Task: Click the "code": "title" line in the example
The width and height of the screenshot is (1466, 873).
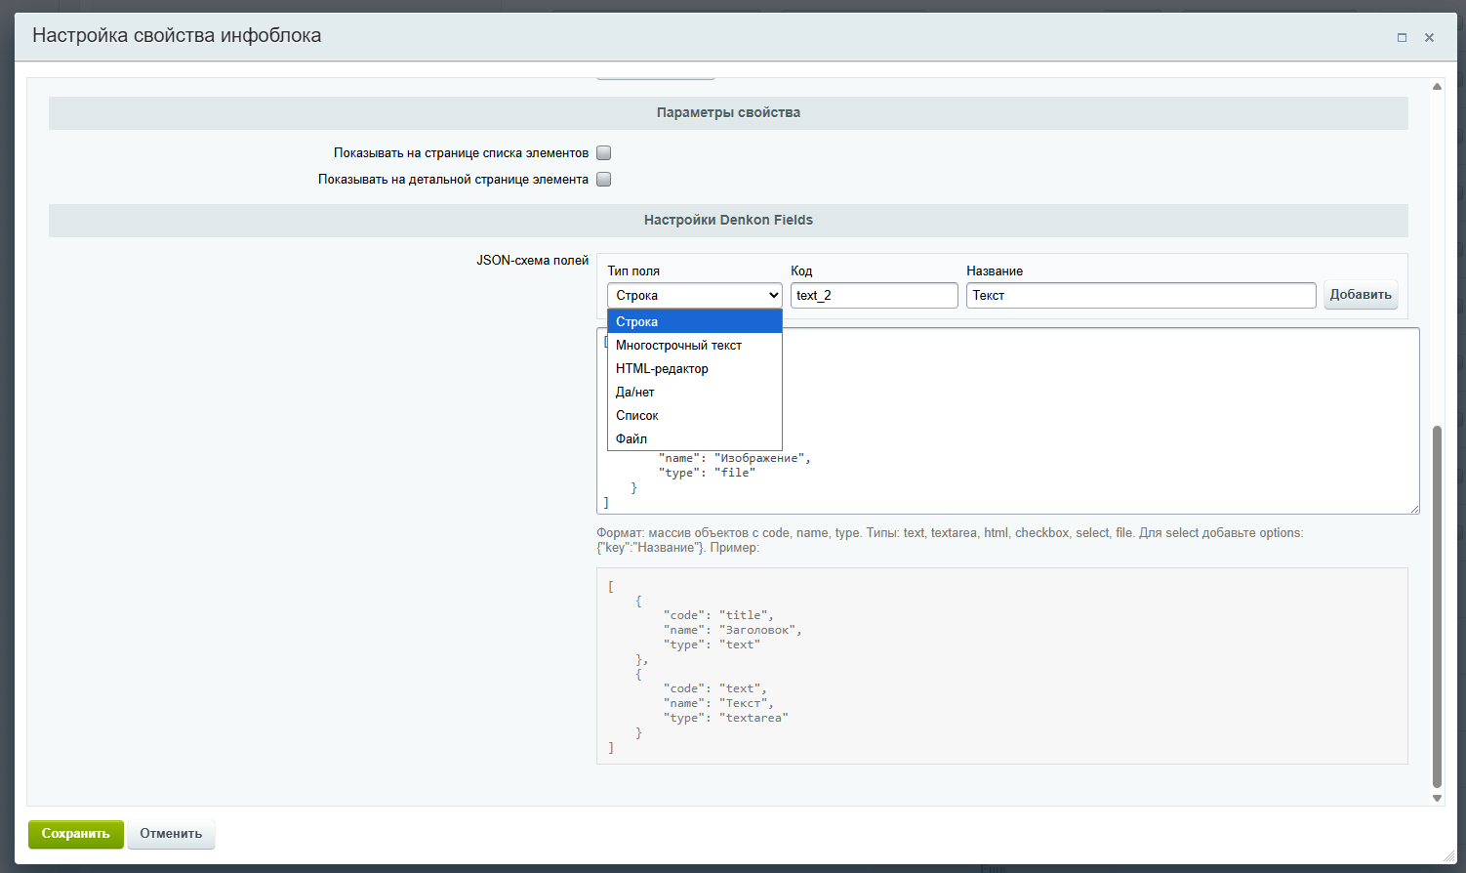Action: (718, 615)
